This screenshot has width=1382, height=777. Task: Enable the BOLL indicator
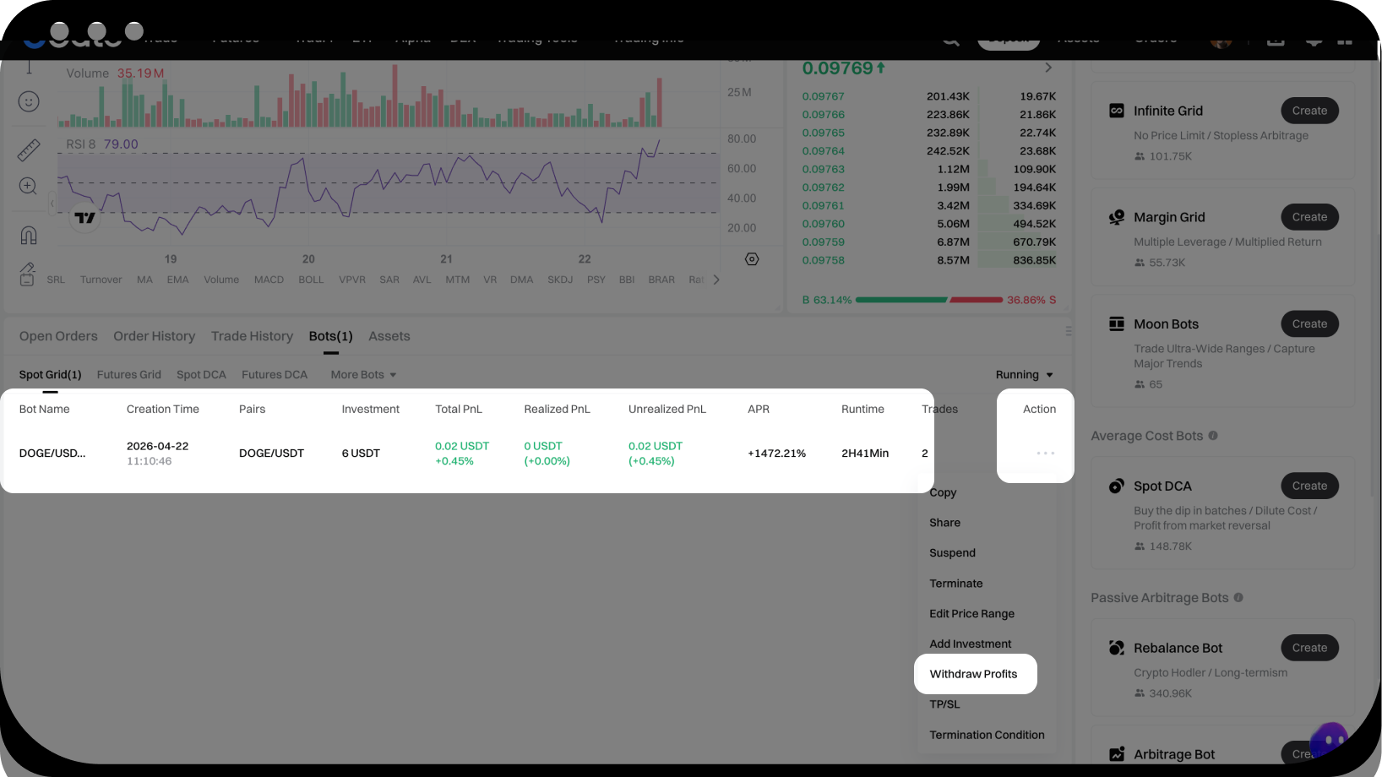click(x=311, y=280)
